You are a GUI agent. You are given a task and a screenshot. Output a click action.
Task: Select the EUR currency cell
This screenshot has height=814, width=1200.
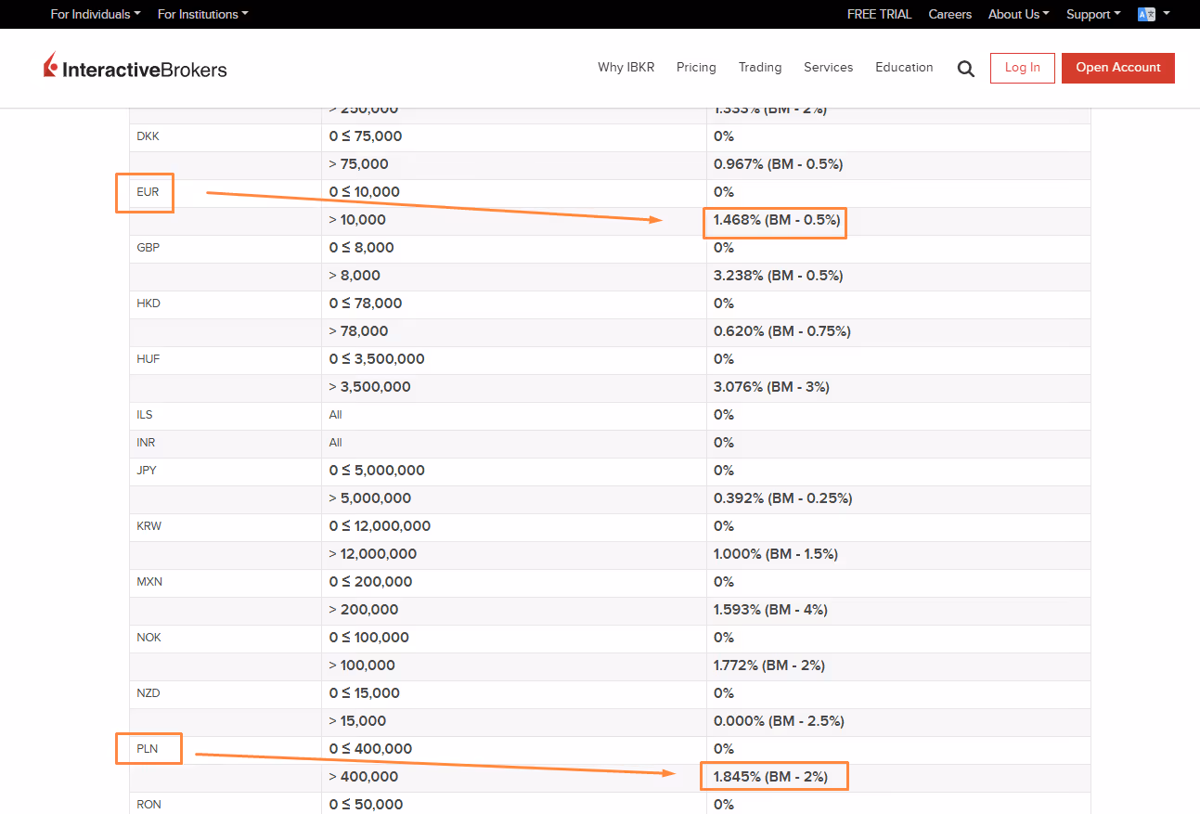(x=226, y=192)
